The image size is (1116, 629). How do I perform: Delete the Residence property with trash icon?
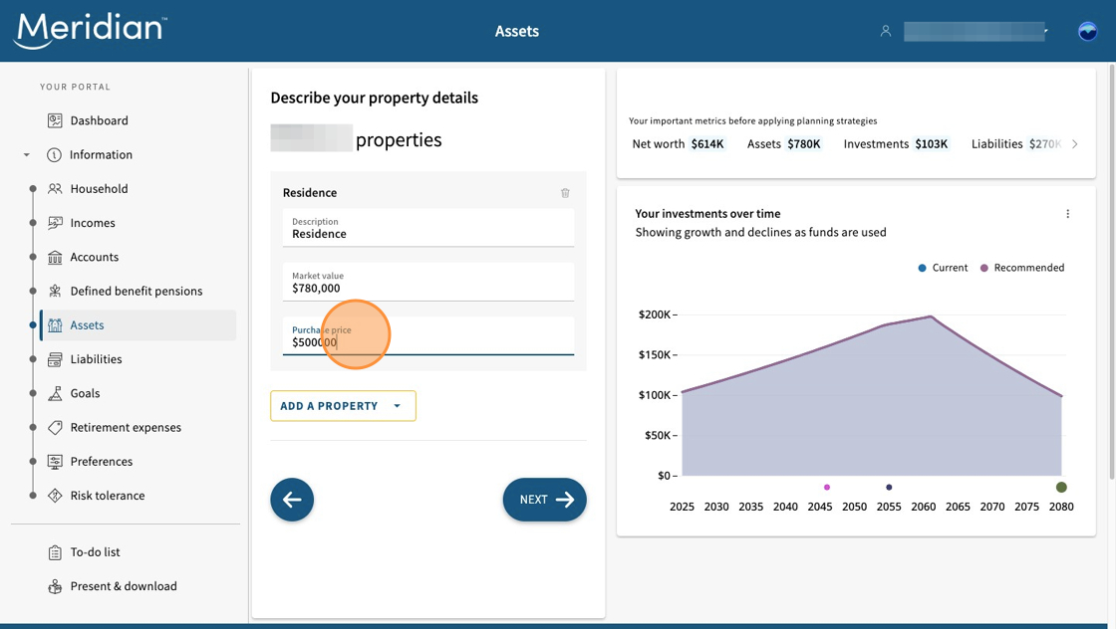click(565, 193)
